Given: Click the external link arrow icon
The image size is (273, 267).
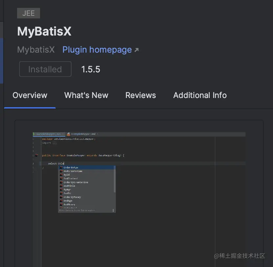Looking at the screenshot, I should [136, 50].
